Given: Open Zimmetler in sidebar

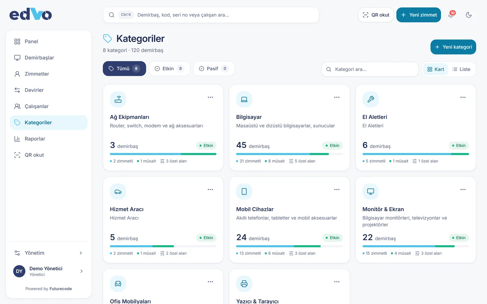Looking at the screenshot, I should point(49,74).
